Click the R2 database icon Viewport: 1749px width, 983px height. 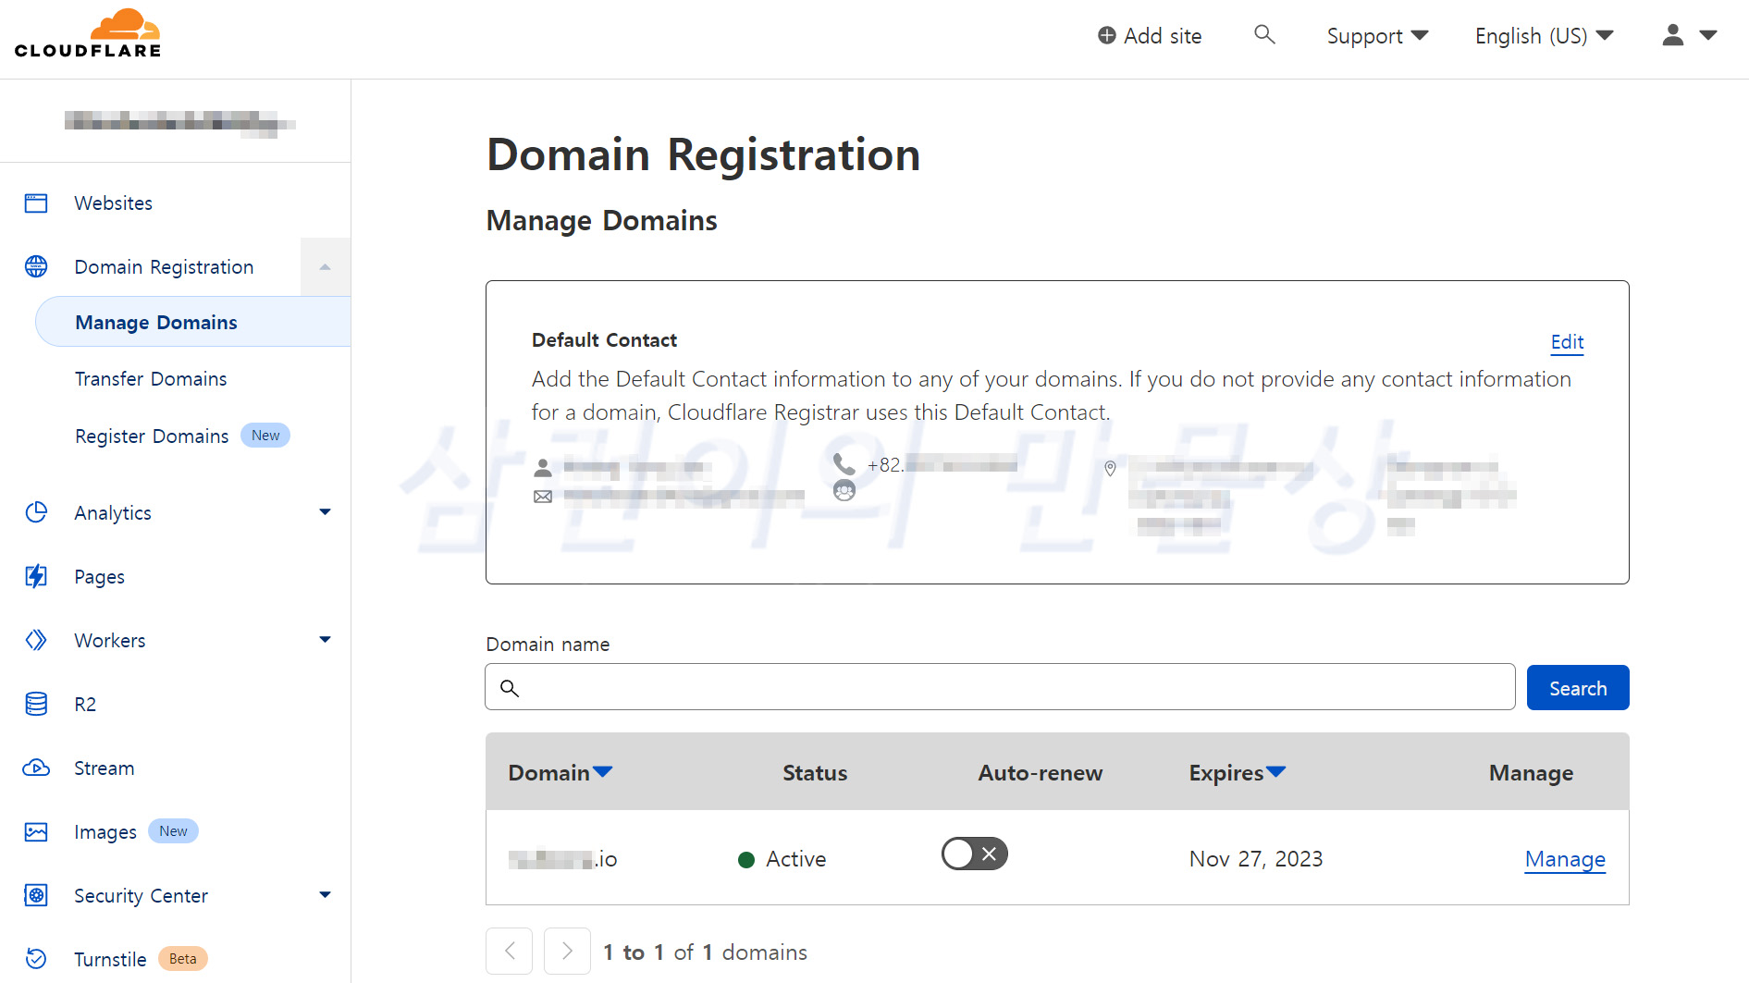pyautogui.click(x=36, y=704)
